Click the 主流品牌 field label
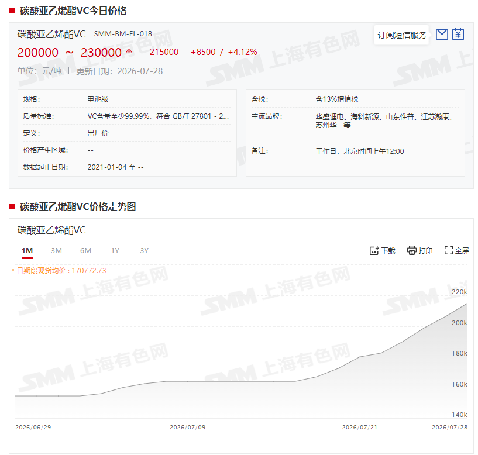The width and height of the screenshot is (478, 455). [267, 116]
